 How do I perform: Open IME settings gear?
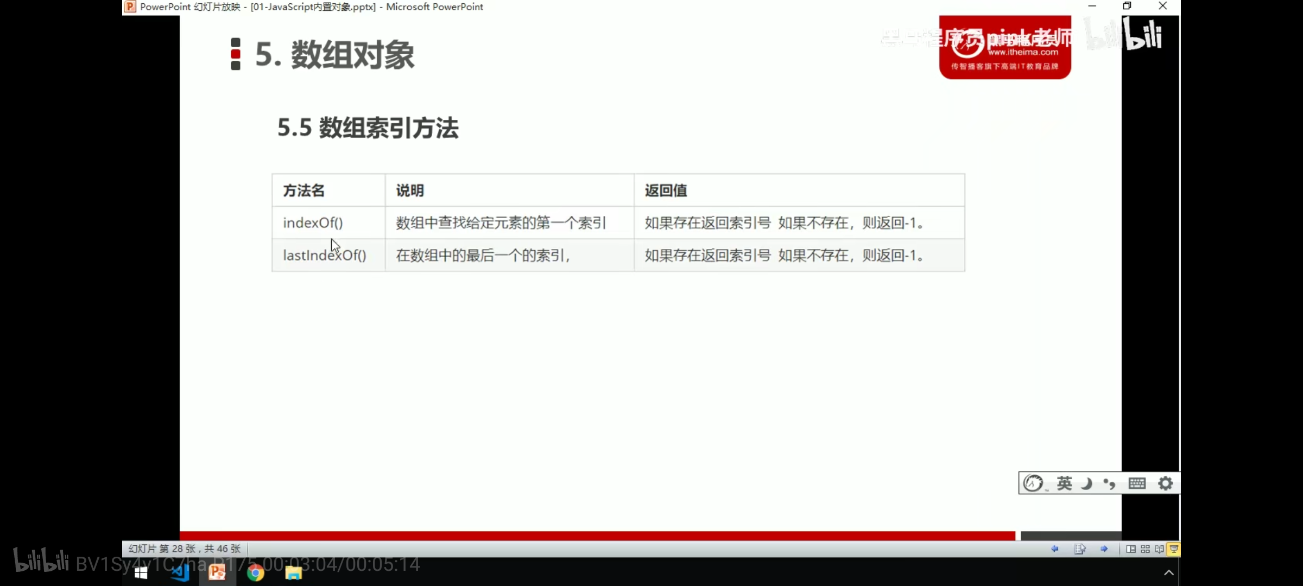[x=1166, y=483]
